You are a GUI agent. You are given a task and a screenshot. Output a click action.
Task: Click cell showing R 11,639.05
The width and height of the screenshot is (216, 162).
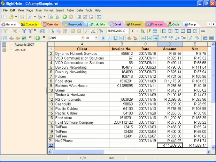pos(170,145)
